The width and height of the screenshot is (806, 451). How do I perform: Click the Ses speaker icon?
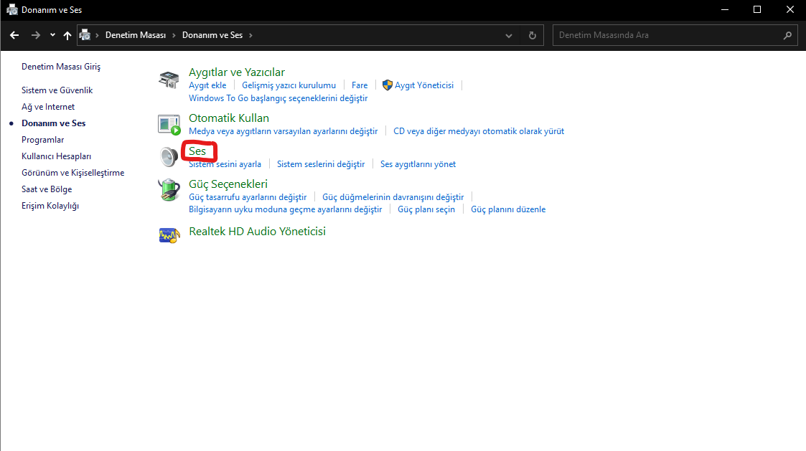[x=169, y=157]
